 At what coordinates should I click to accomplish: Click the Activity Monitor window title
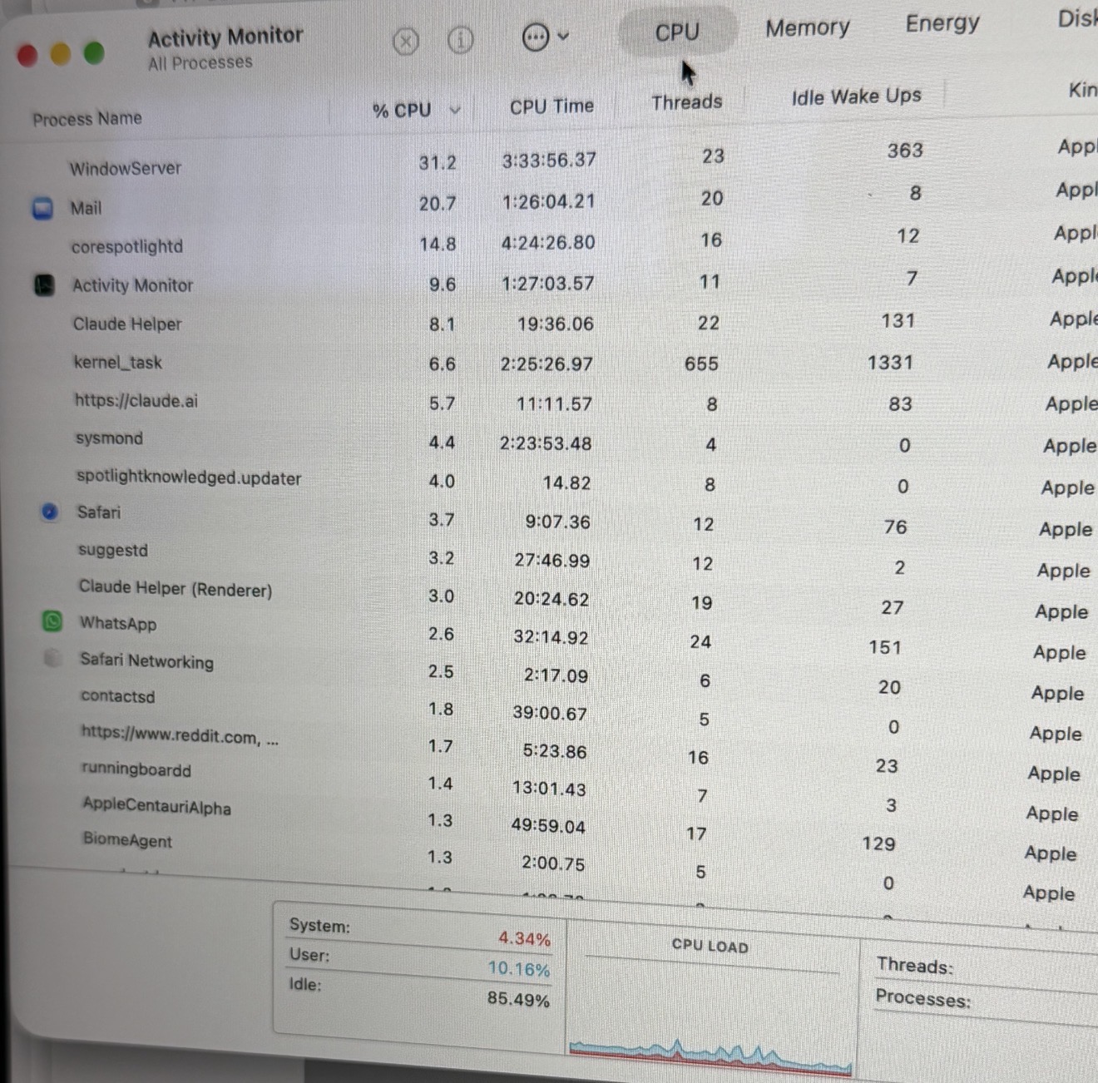(x=225, y=37)
